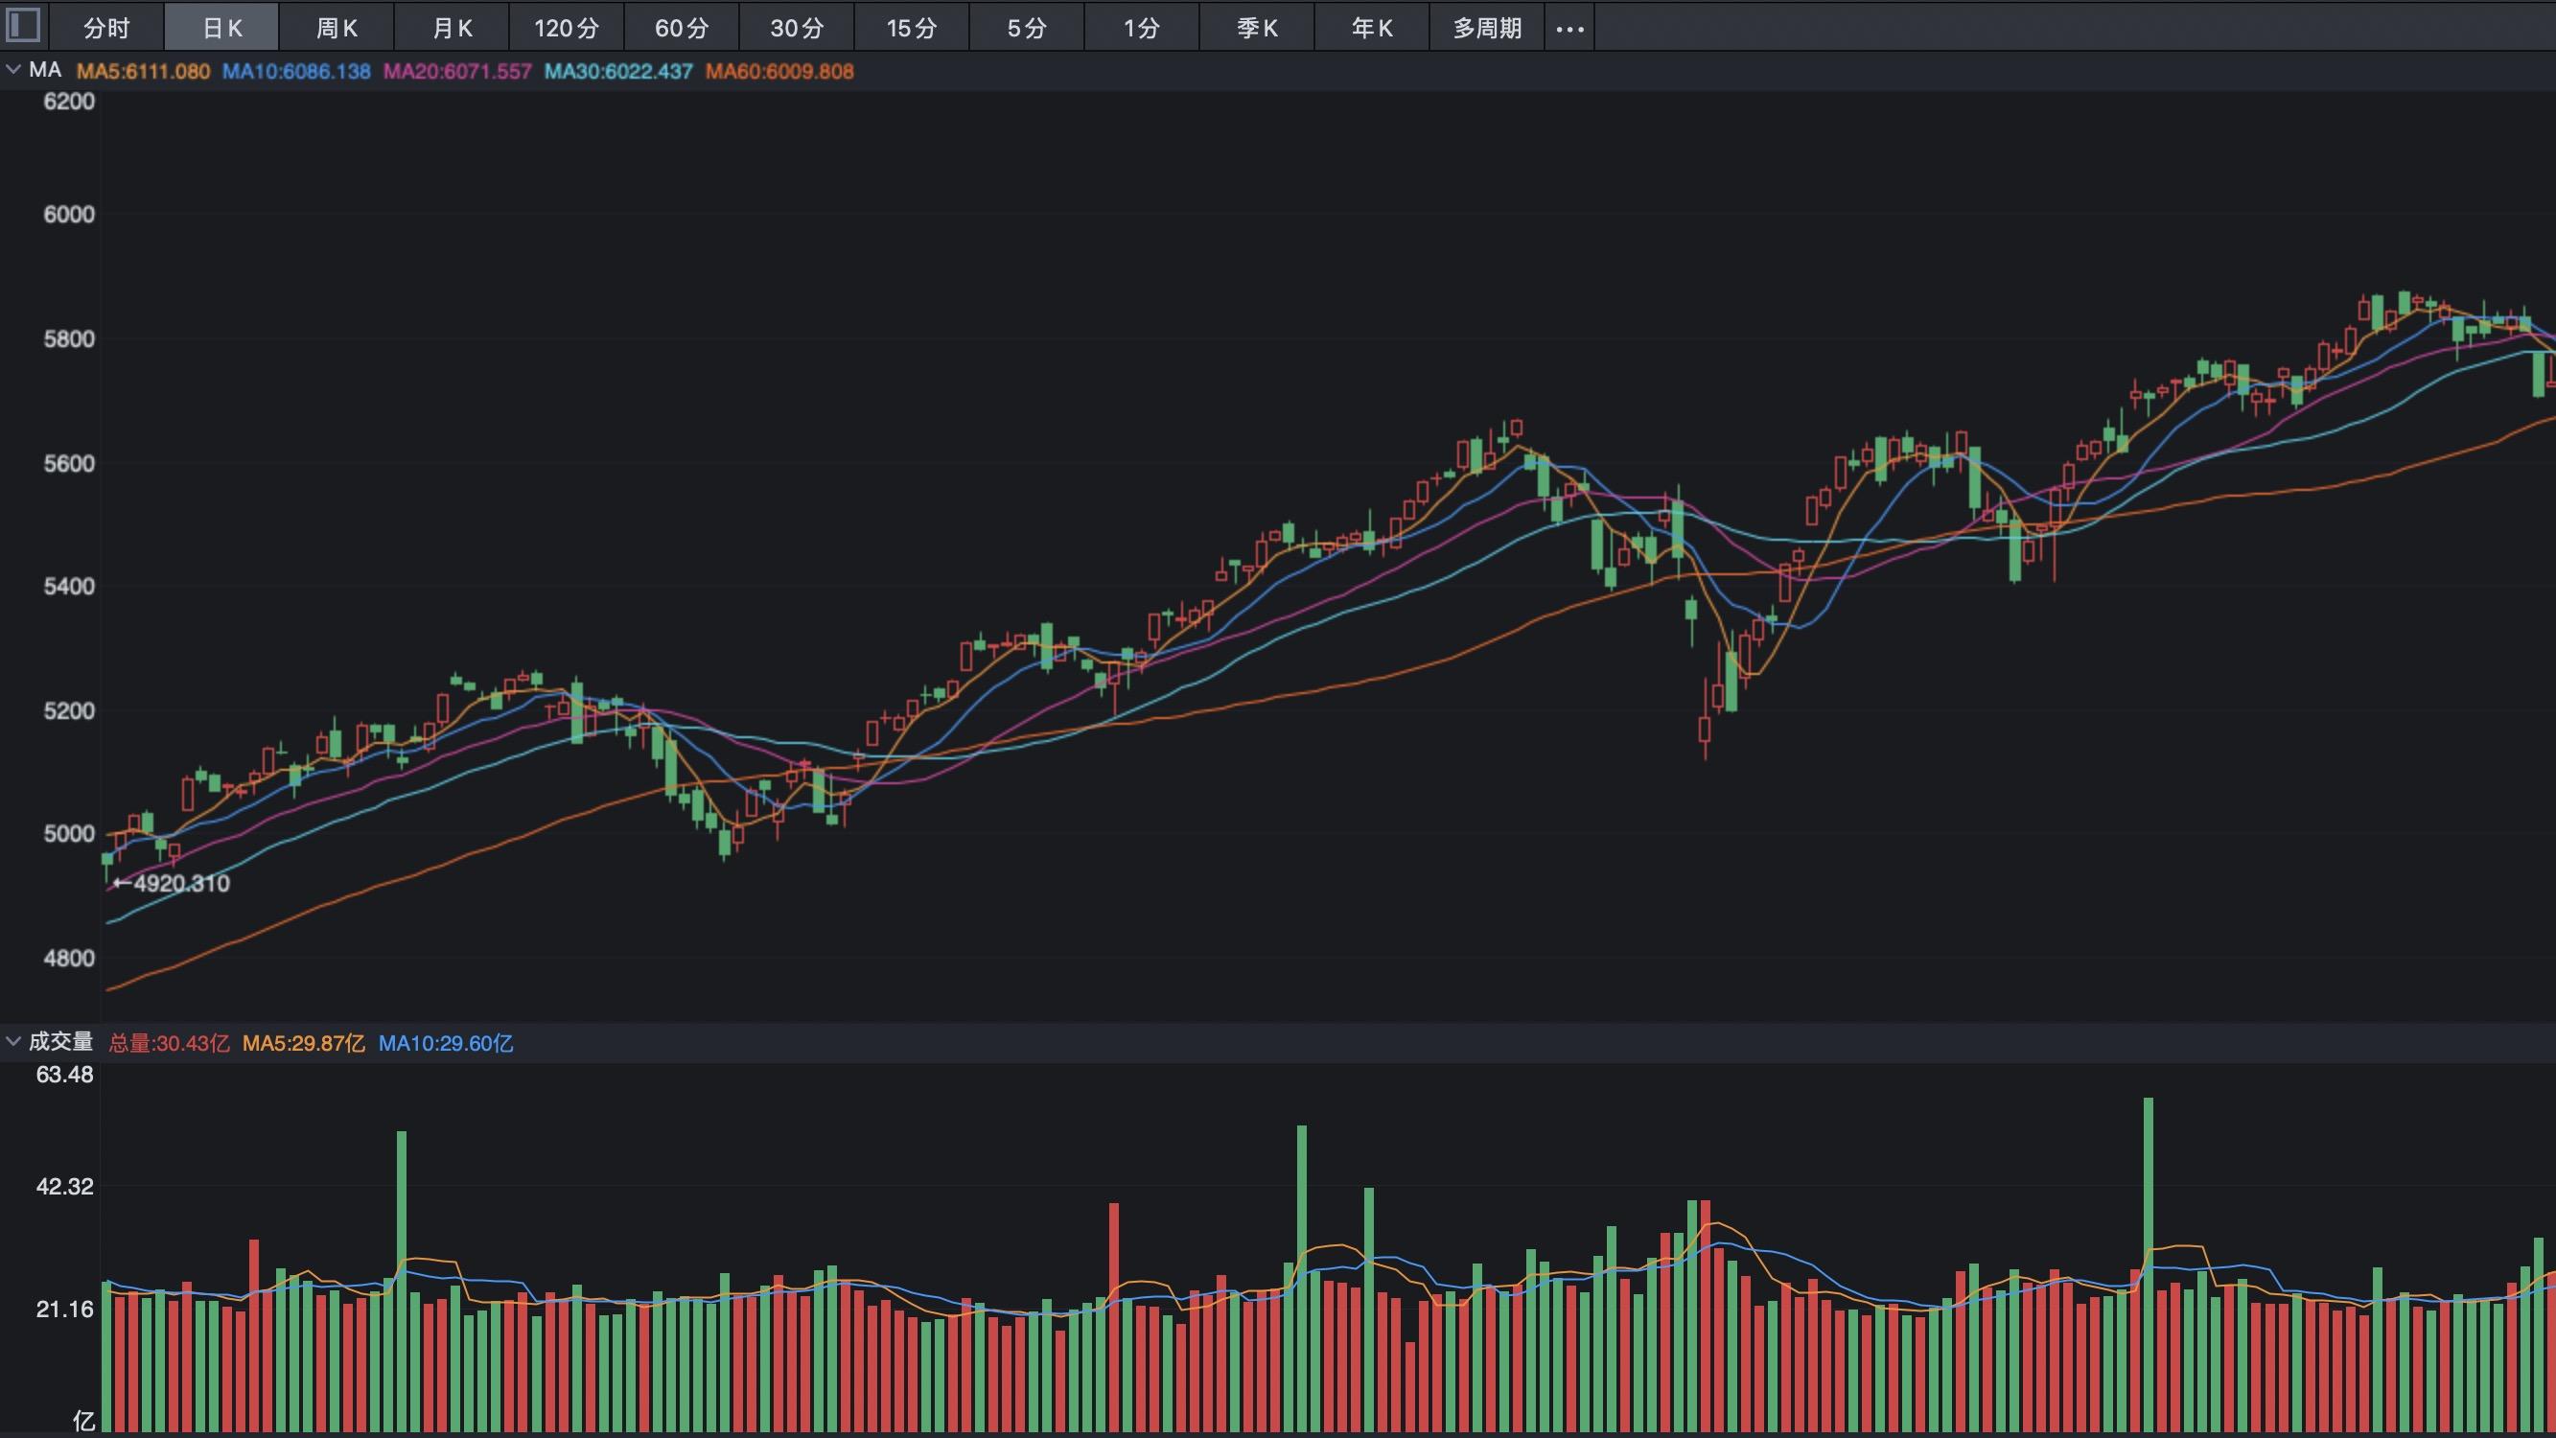This screenshot has height=1438, width=2556.
Task: Click the 成交量 indicator label
Action: [x=60, y=1041]
